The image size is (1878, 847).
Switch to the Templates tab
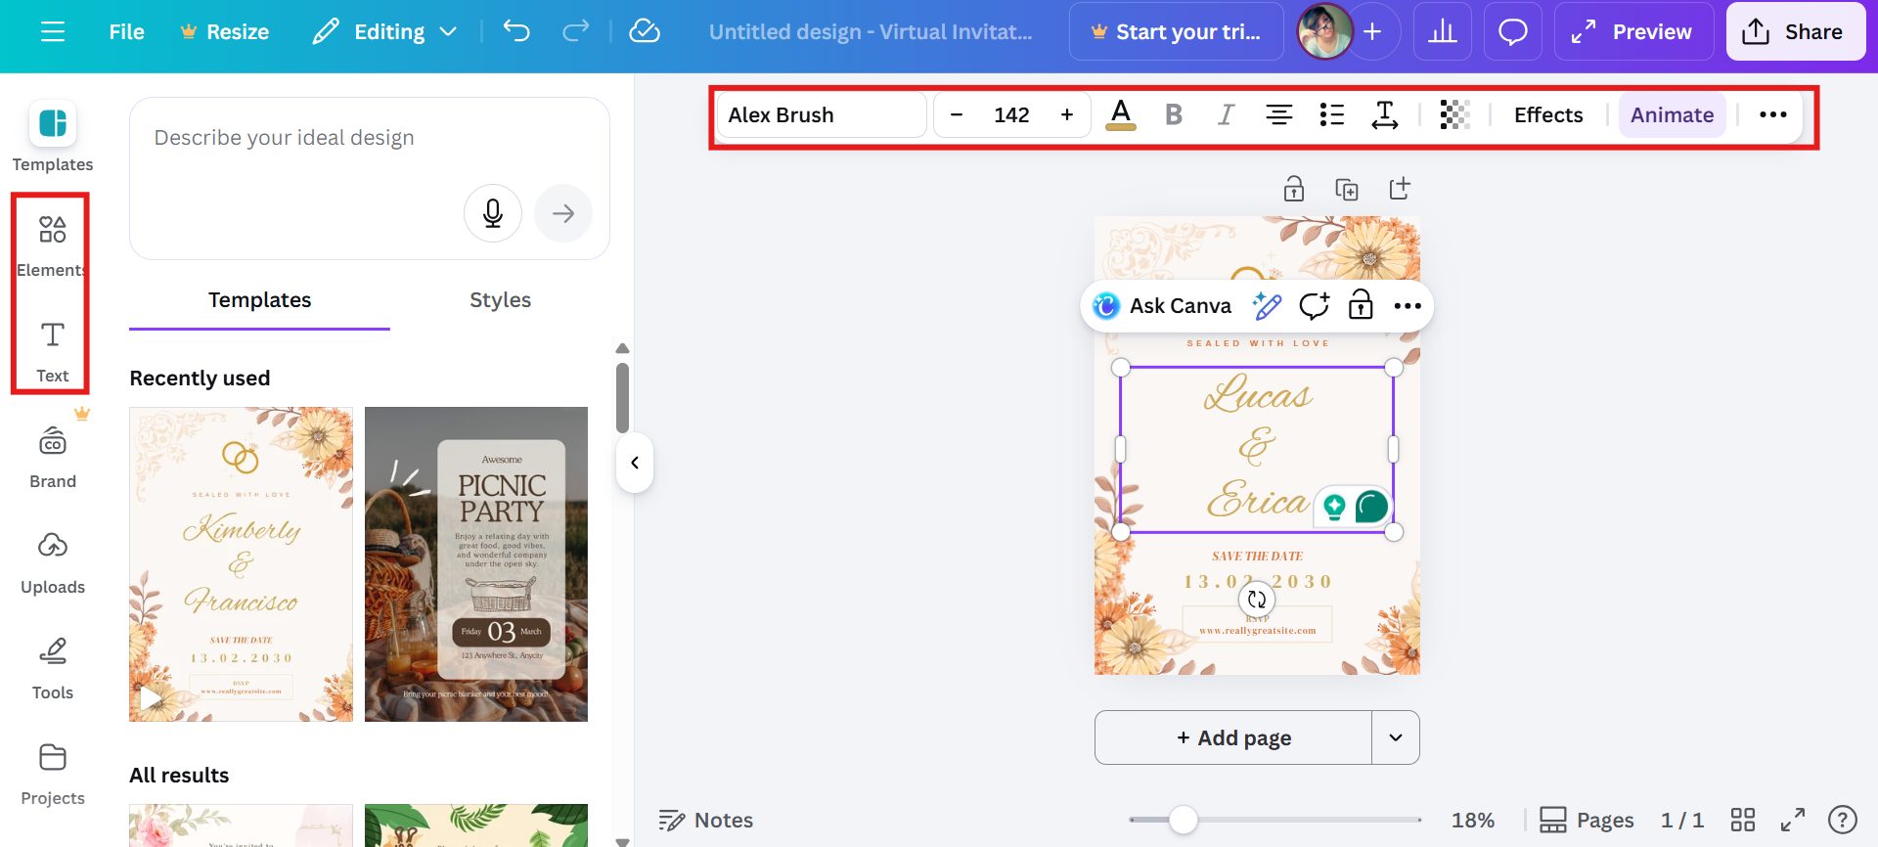click(259, 300)
